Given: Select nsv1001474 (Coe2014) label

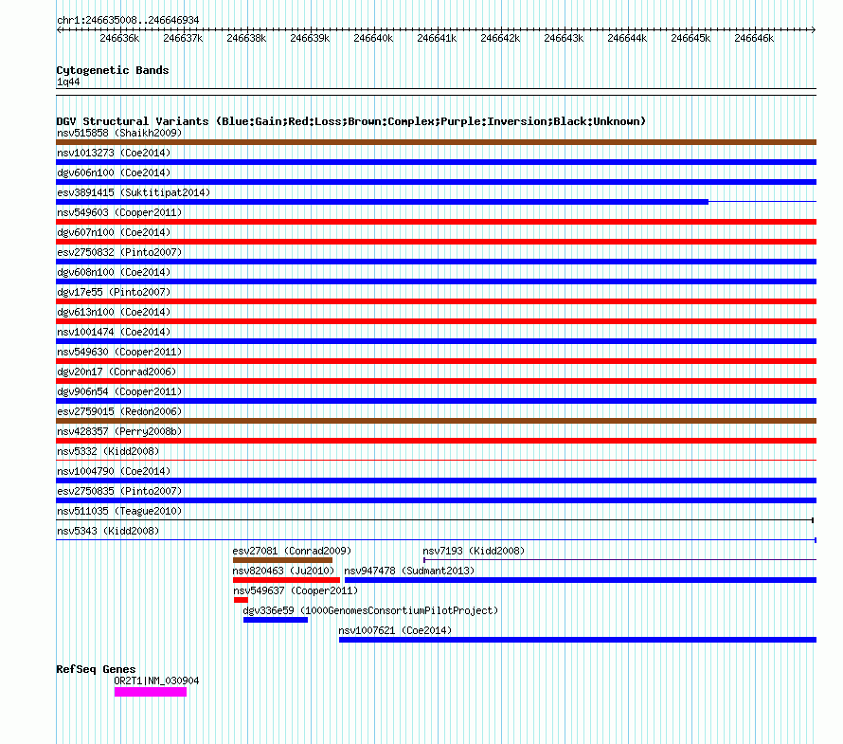Looking at the screenshot, I should click(114, 332).
